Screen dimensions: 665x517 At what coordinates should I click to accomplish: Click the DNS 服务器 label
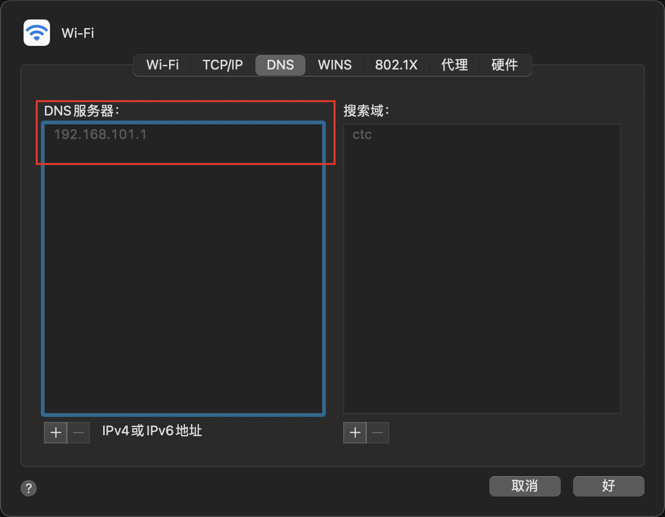(82, 110)
